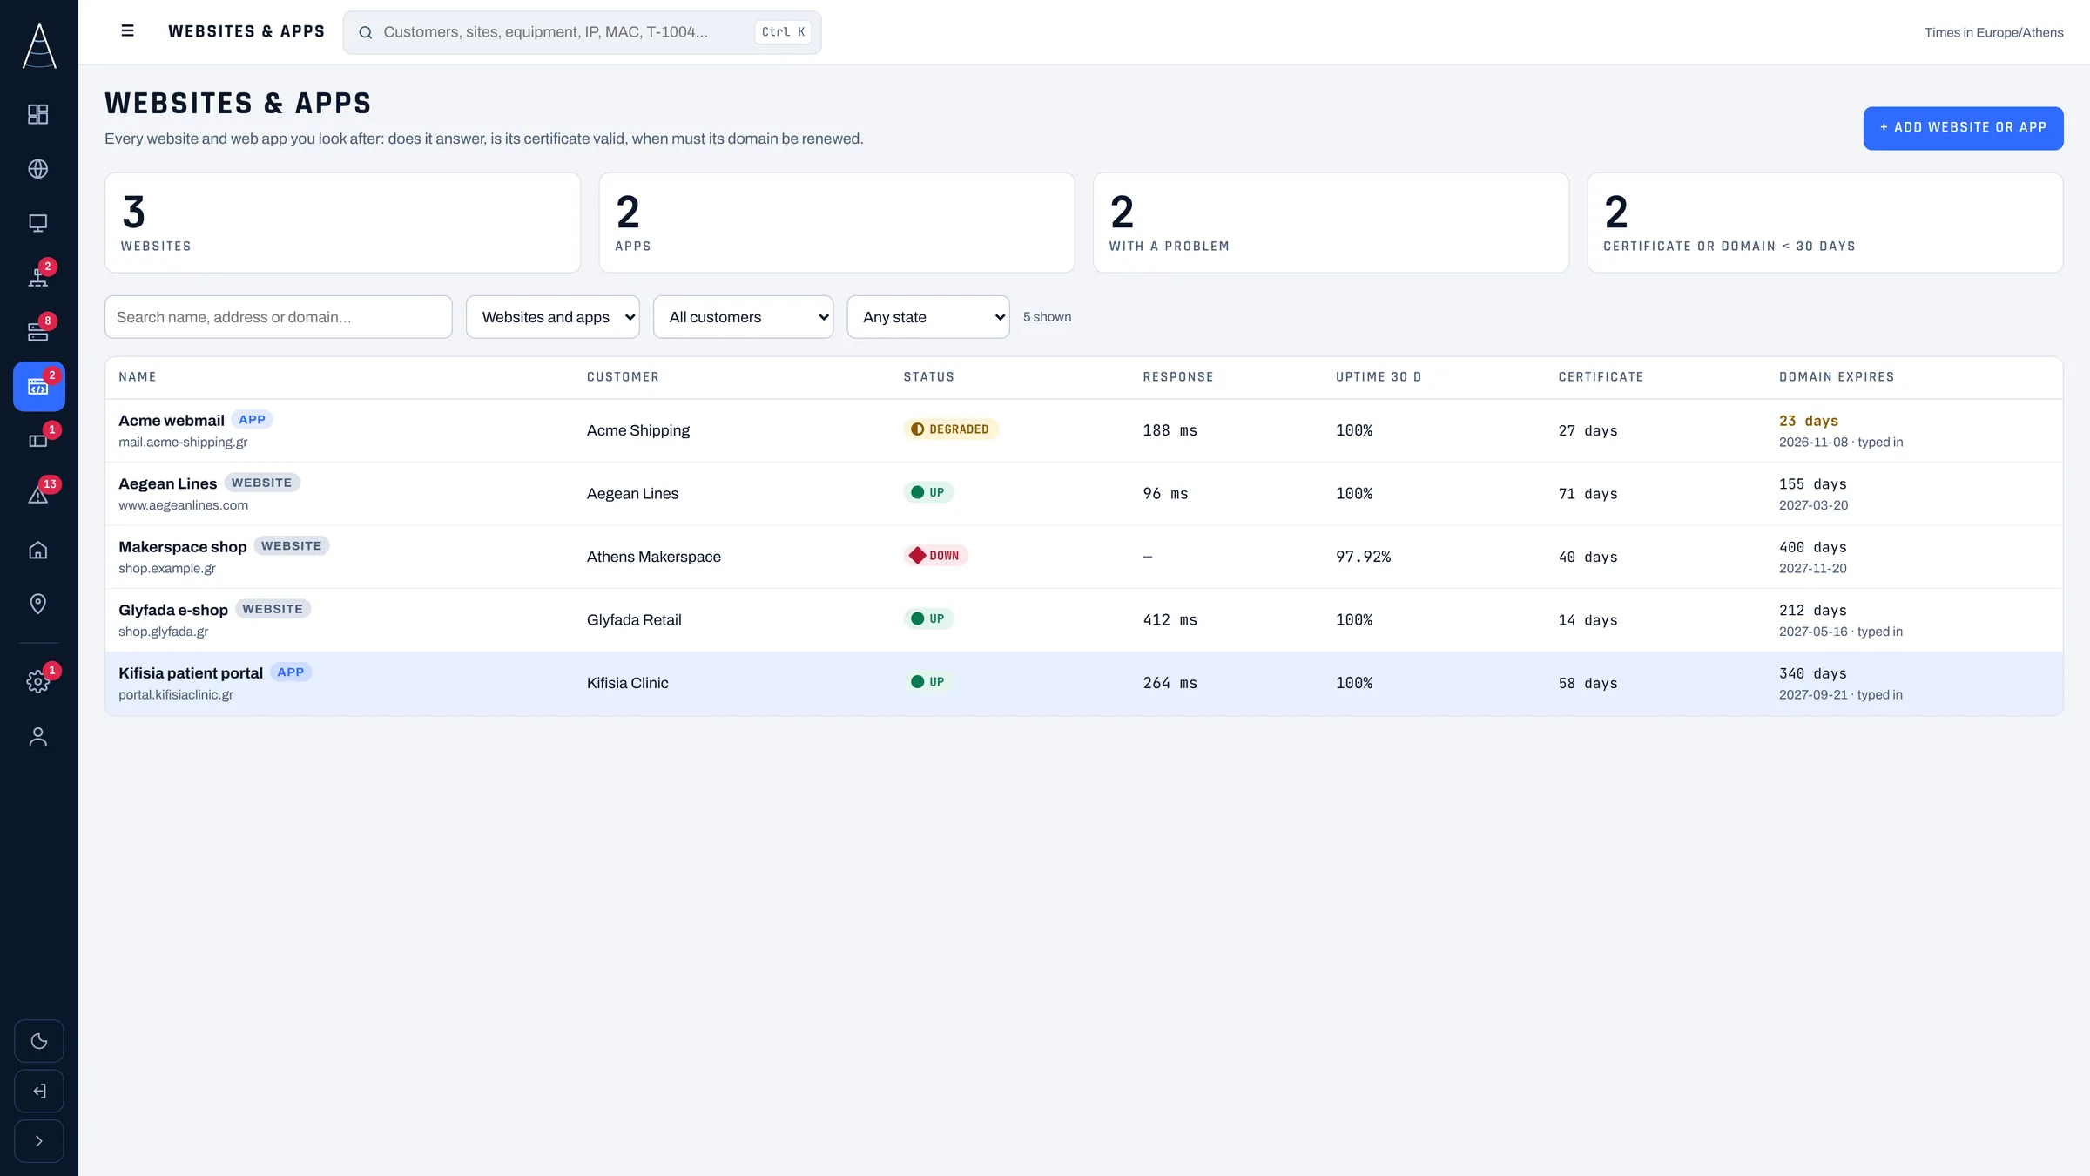Open the Makerspace shop row
The width and height of the screenshot is (2090, 1176).
click(x=1083, y=557)
